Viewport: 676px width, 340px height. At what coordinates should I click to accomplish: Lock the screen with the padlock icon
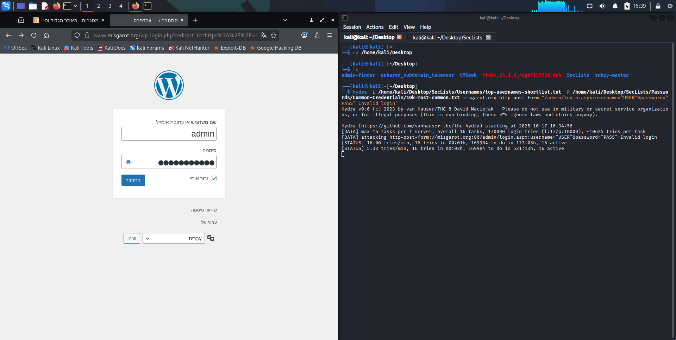[x=658, y=6]
